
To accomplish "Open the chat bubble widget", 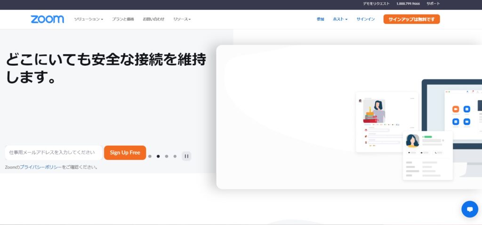I will (x=469, y=209).
